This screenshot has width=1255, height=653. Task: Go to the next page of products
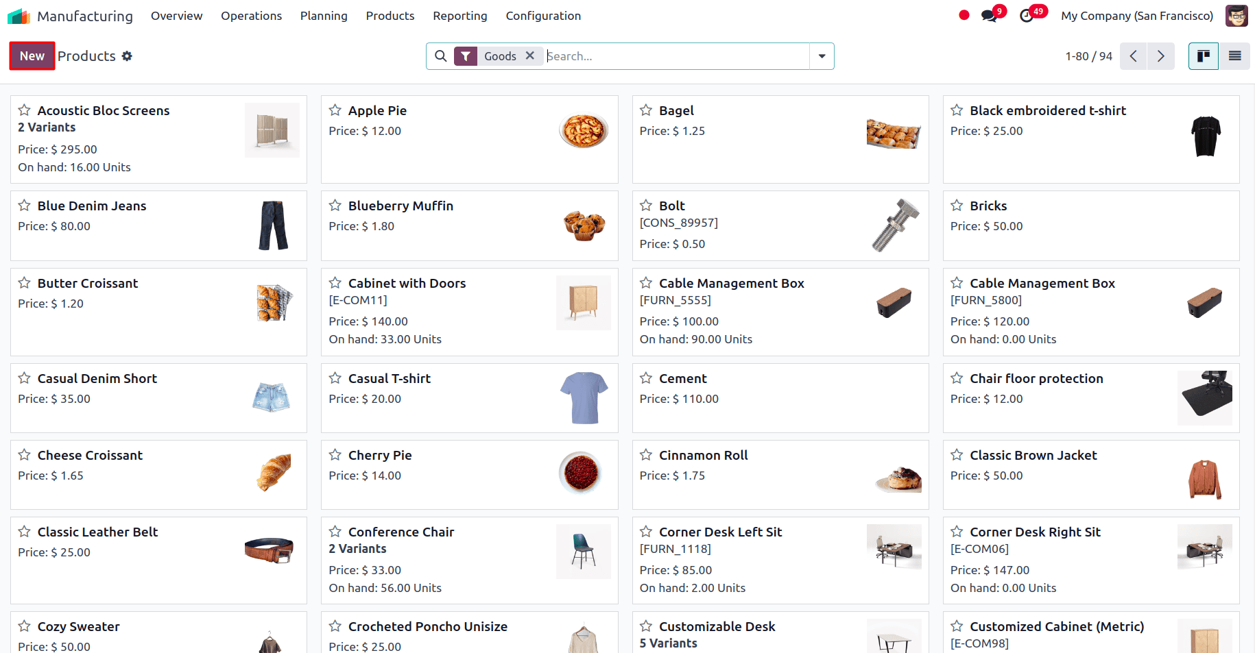1160,56
